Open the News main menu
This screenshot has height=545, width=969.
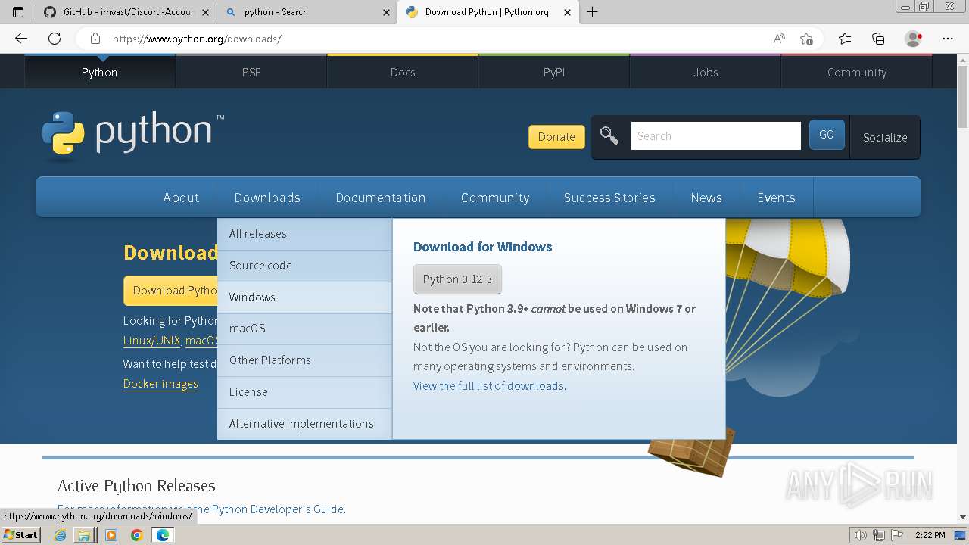(706, 198)
